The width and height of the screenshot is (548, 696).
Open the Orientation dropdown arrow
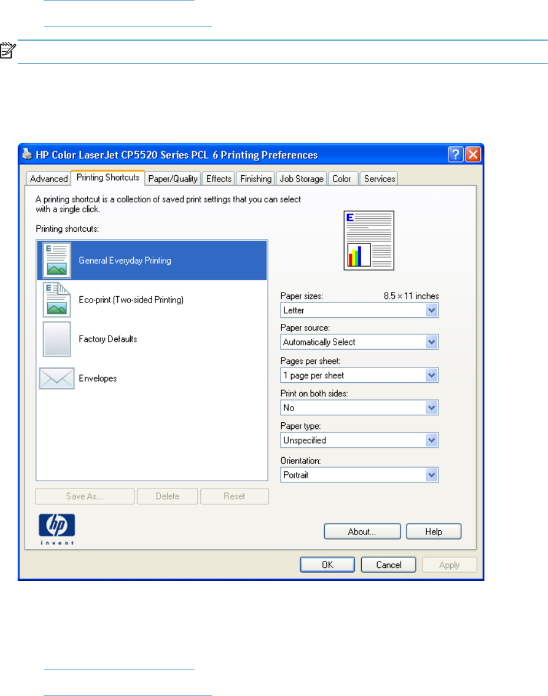point(432,475)
